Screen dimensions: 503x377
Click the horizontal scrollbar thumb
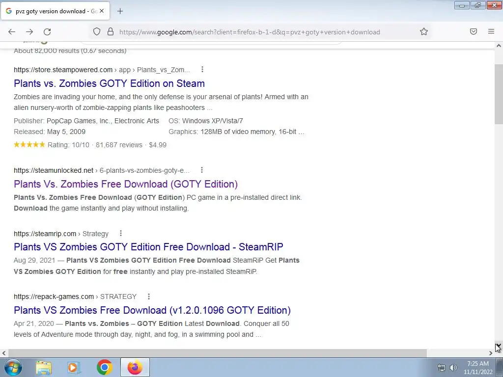click(217, 353)
